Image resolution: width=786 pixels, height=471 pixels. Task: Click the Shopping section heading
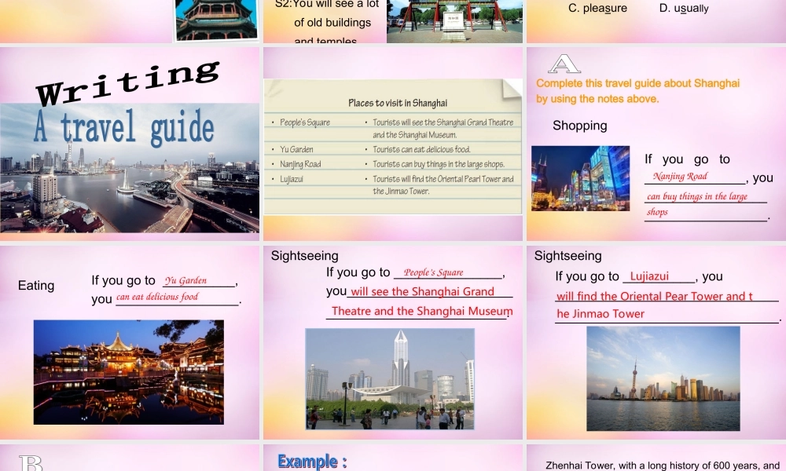(x=579, y=126)
